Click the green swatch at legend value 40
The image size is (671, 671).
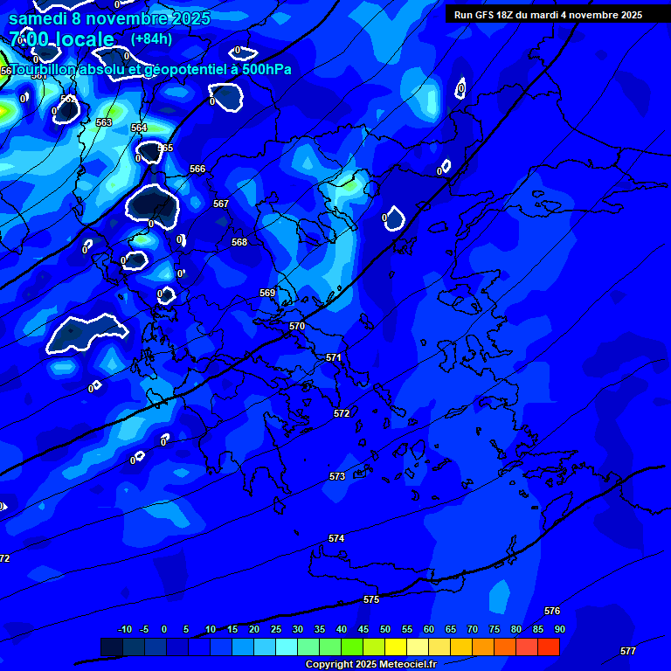[330, 647]
